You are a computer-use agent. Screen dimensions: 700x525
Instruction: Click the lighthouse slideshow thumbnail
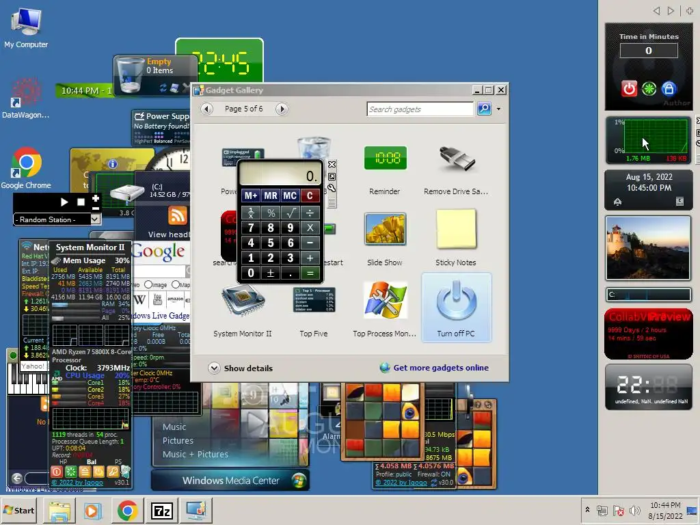pyautogui.click(x=648, y=248)
